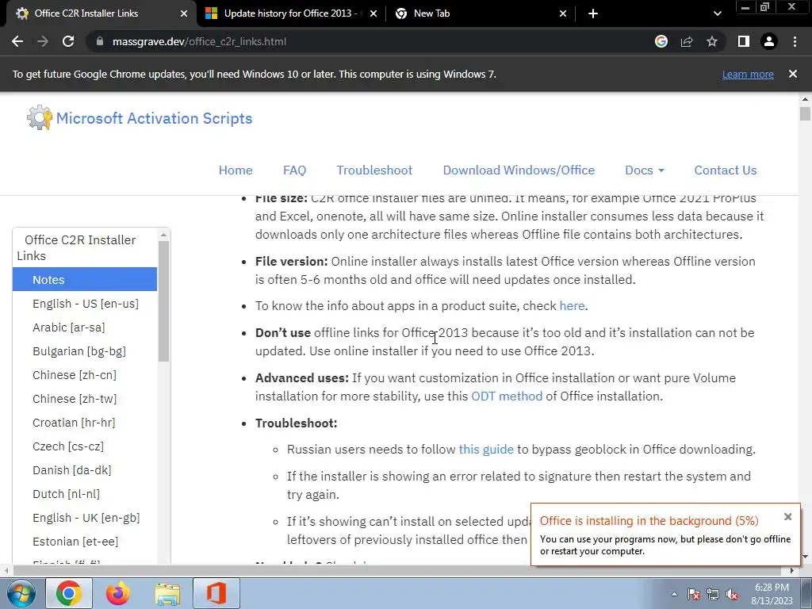Jump to Croatian [hr-hr] section
The width and height of the screenshot is (812, 609).
pyautogui.click(x=74, y=423)
